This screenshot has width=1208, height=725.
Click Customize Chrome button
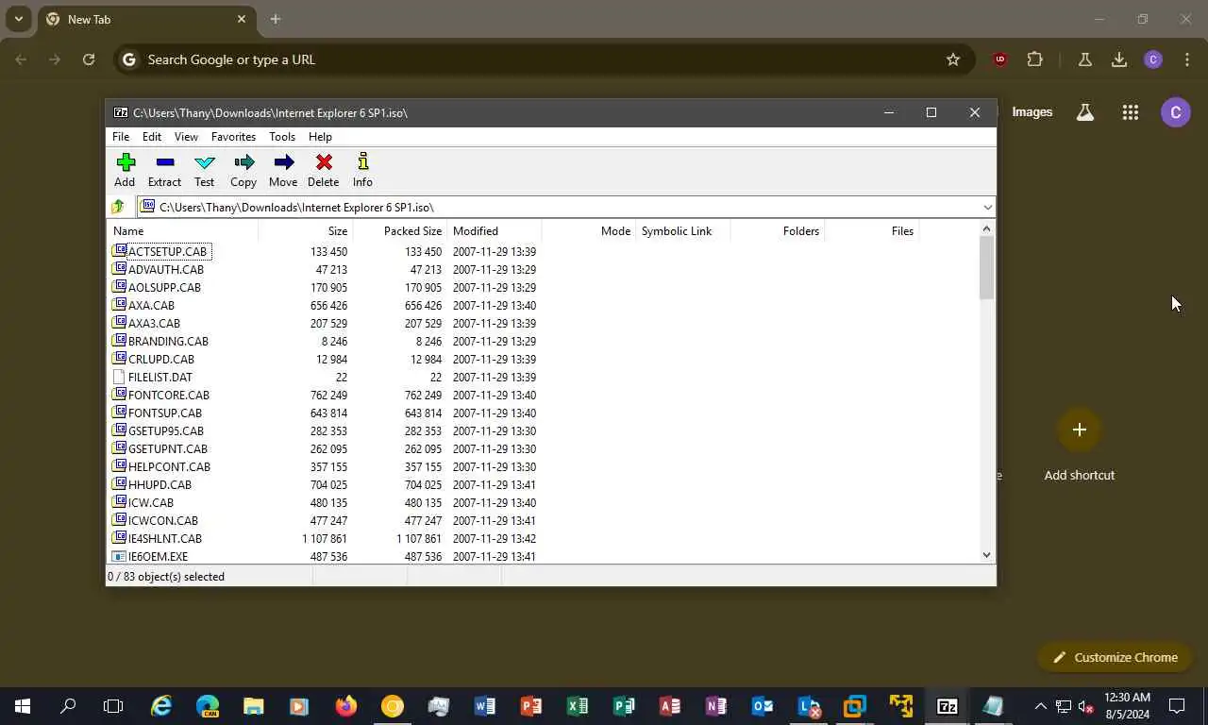(x=1115, y=657)
